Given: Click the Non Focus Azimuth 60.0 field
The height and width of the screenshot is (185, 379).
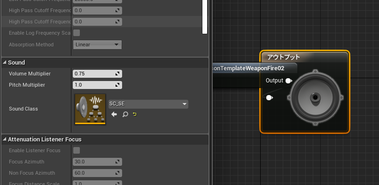Looking at the screenshot, I should 97,173.
